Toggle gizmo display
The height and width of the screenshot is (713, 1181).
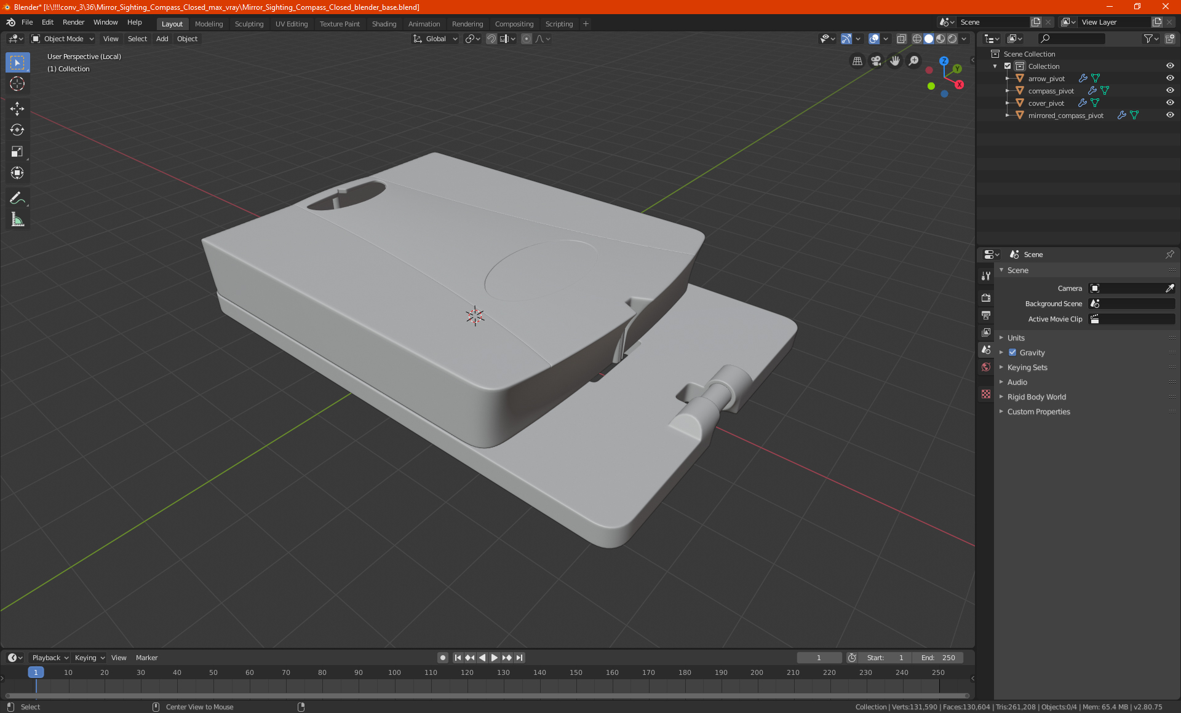[846, 39]
